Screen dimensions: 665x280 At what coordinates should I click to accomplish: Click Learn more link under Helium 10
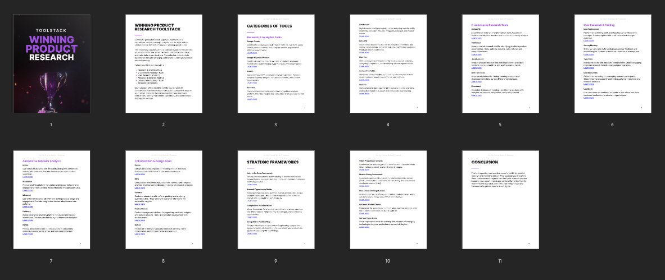coord(476,38)
